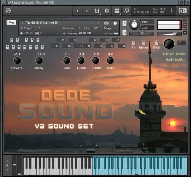Expand the instrument name dropdown arrow
The height and width of the screenshot is (177, 191).
22,23
